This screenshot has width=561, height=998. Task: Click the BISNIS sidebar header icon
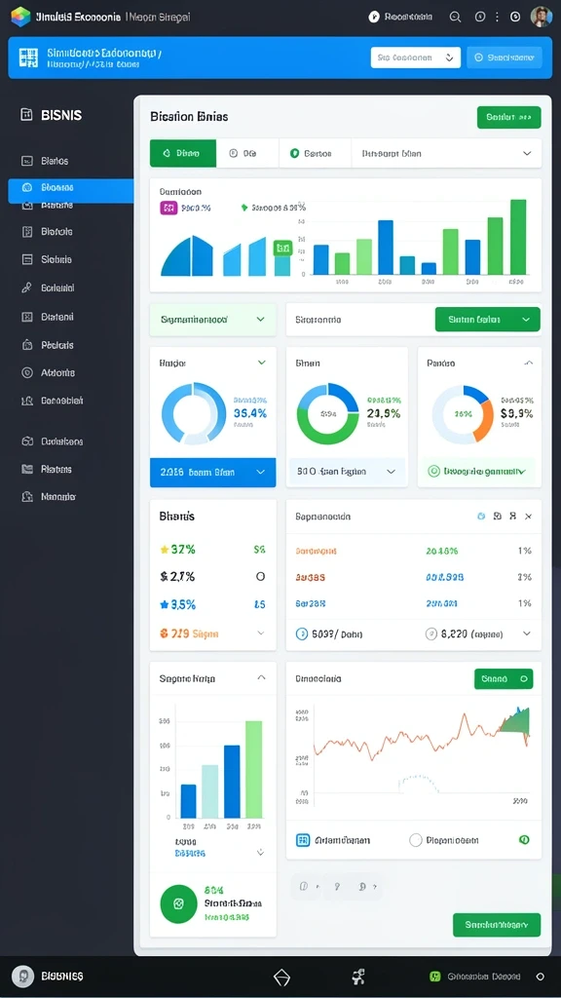point(26,115)
